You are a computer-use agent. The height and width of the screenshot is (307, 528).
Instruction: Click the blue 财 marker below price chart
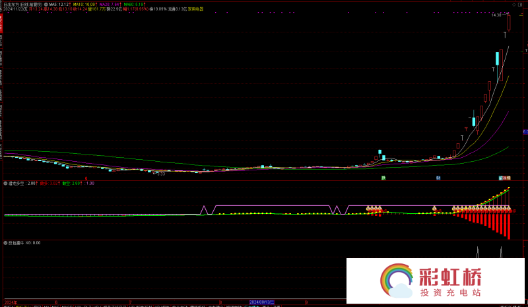tap(438, 178)
